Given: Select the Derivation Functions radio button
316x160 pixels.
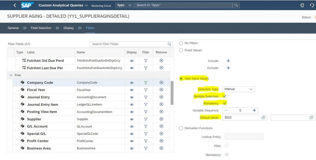Looking at the screenshot, I should pos(181,128).
